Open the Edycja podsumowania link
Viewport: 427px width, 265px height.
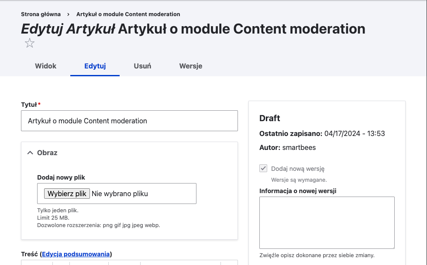76,254
